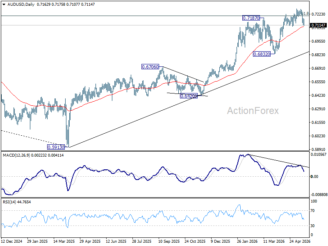
Task: Click the RSI(14) indicator label
Action: 9,202
